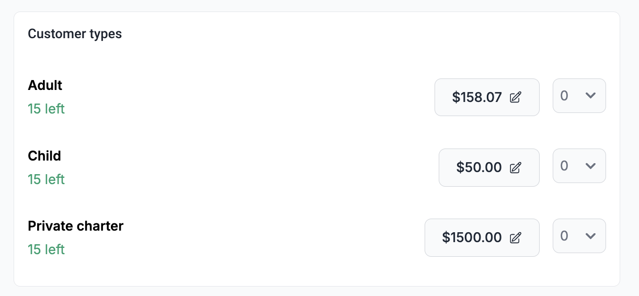Screen dimensions: 639x296
Task: Click the Child customer type label
Action: (x=44, y=156)
